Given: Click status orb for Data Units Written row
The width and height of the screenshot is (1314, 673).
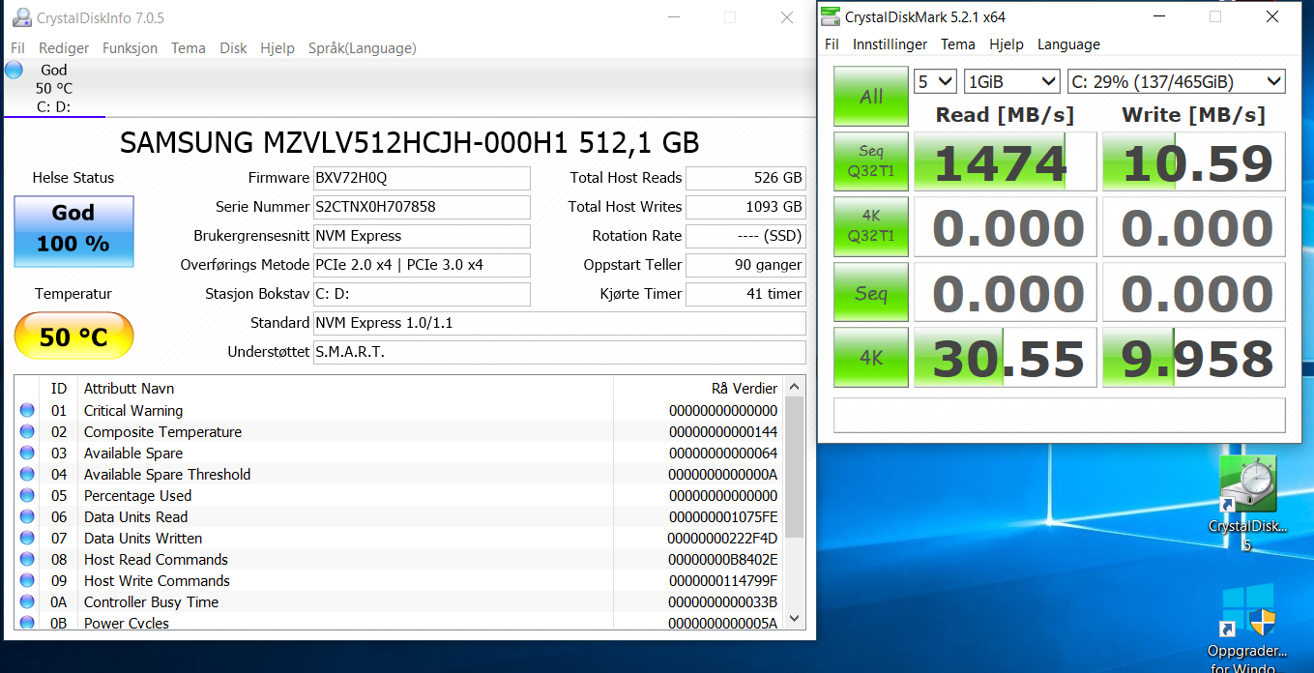Looking at the screenshot, I should (x=27, y=539).
